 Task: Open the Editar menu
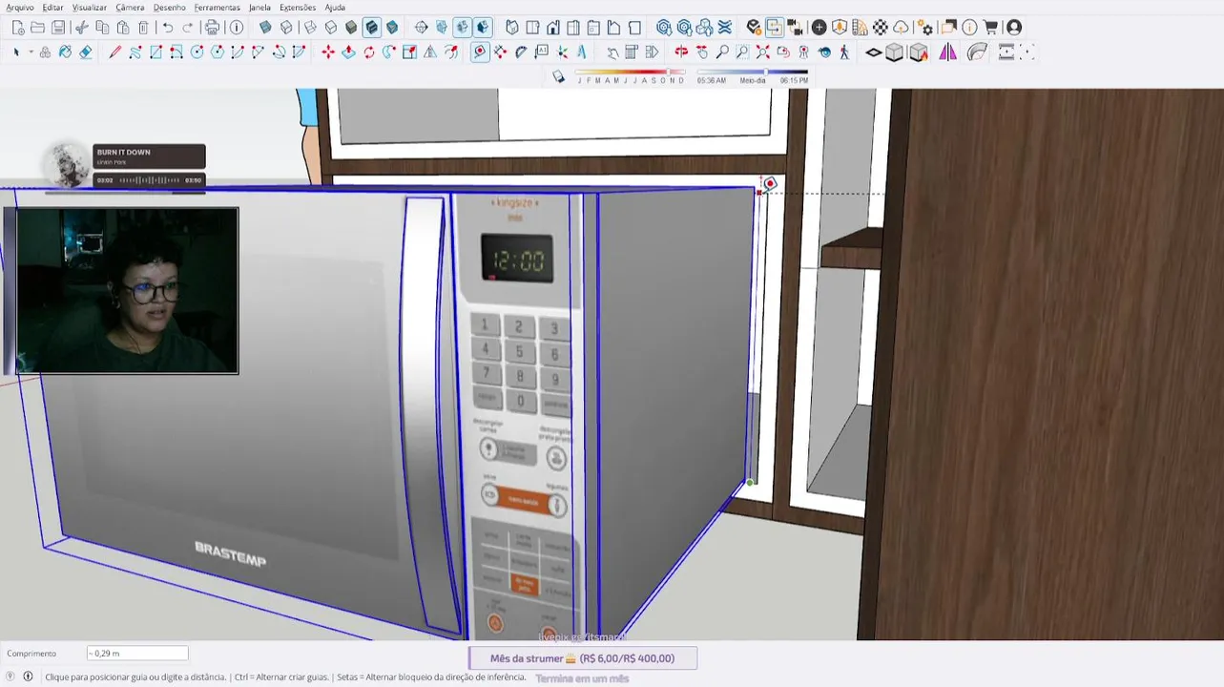click(52, 7)
